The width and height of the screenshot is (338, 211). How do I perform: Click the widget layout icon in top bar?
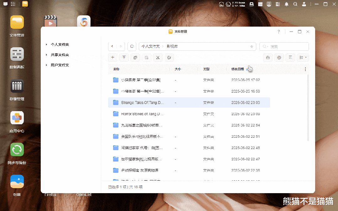point(260,4)
